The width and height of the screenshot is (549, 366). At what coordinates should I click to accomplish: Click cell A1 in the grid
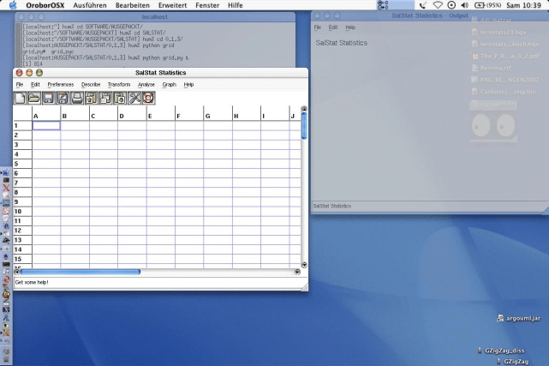coord(46,126)
